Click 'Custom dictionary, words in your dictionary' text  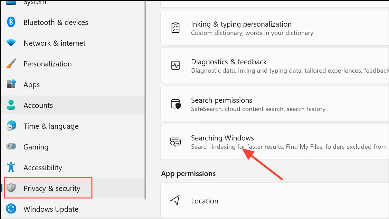click(252, 33)
